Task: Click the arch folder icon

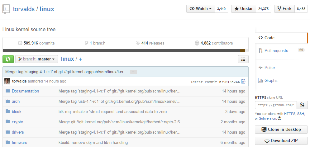Action: (8, 101)
